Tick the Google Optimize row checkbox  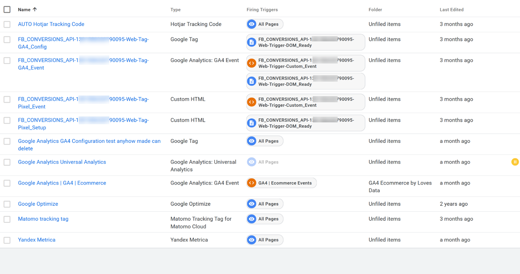7,204
